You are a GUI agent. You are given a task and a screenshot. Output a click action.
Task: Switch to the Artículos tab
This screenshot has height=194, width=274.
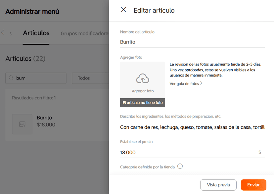click(36, 33)
